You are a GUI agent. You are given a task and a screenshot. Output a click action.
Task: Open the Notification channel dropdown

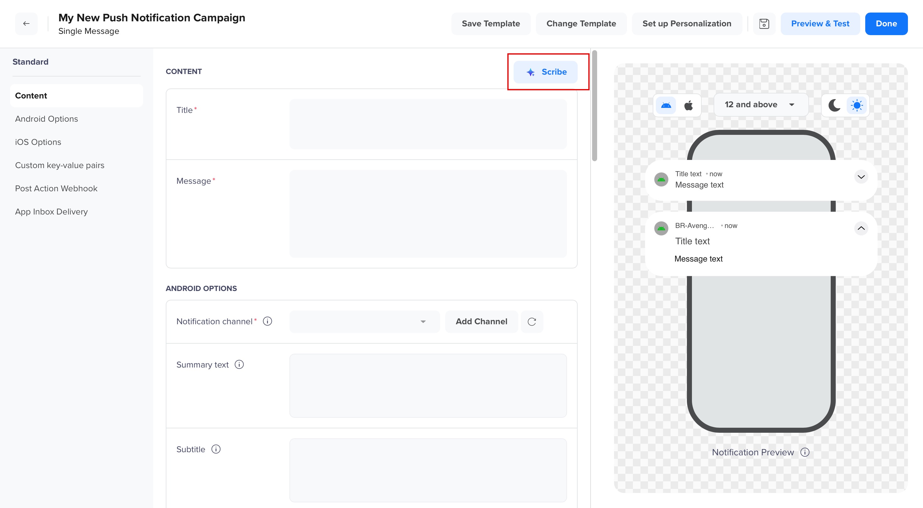pyautogui.click(x=364, y=321)
